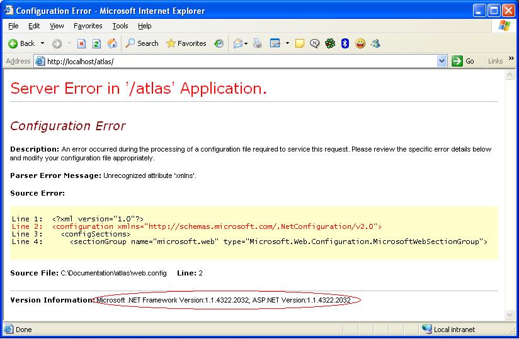
Task: Click the 'Server Error in '/atlas' Application.' heading
Action: click(x=139, y=88)
